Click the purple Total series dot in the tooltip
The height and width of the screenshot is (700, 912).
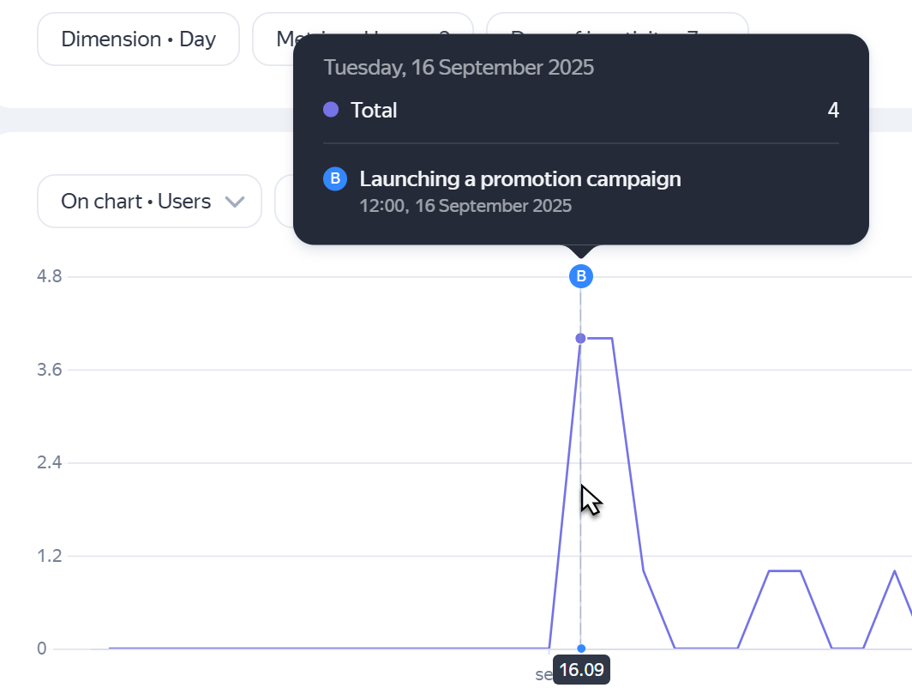[331, 110]
